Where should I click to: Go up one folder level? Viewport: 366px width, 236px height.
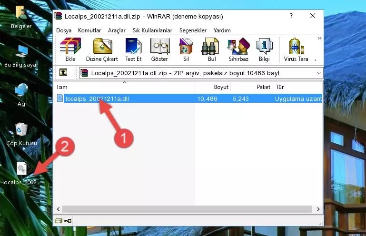pos(63,73)
